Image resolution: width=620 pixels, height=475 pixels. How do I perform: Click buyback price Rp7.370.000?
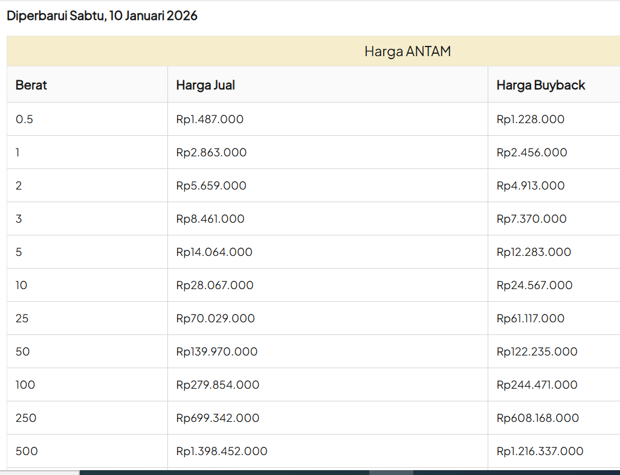(532, 219)
